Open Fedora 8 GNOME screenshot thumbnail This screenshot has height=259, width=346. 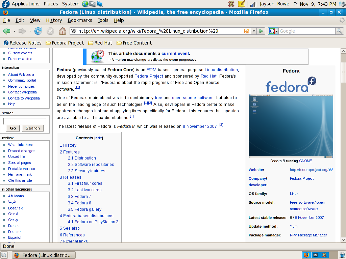291,126
